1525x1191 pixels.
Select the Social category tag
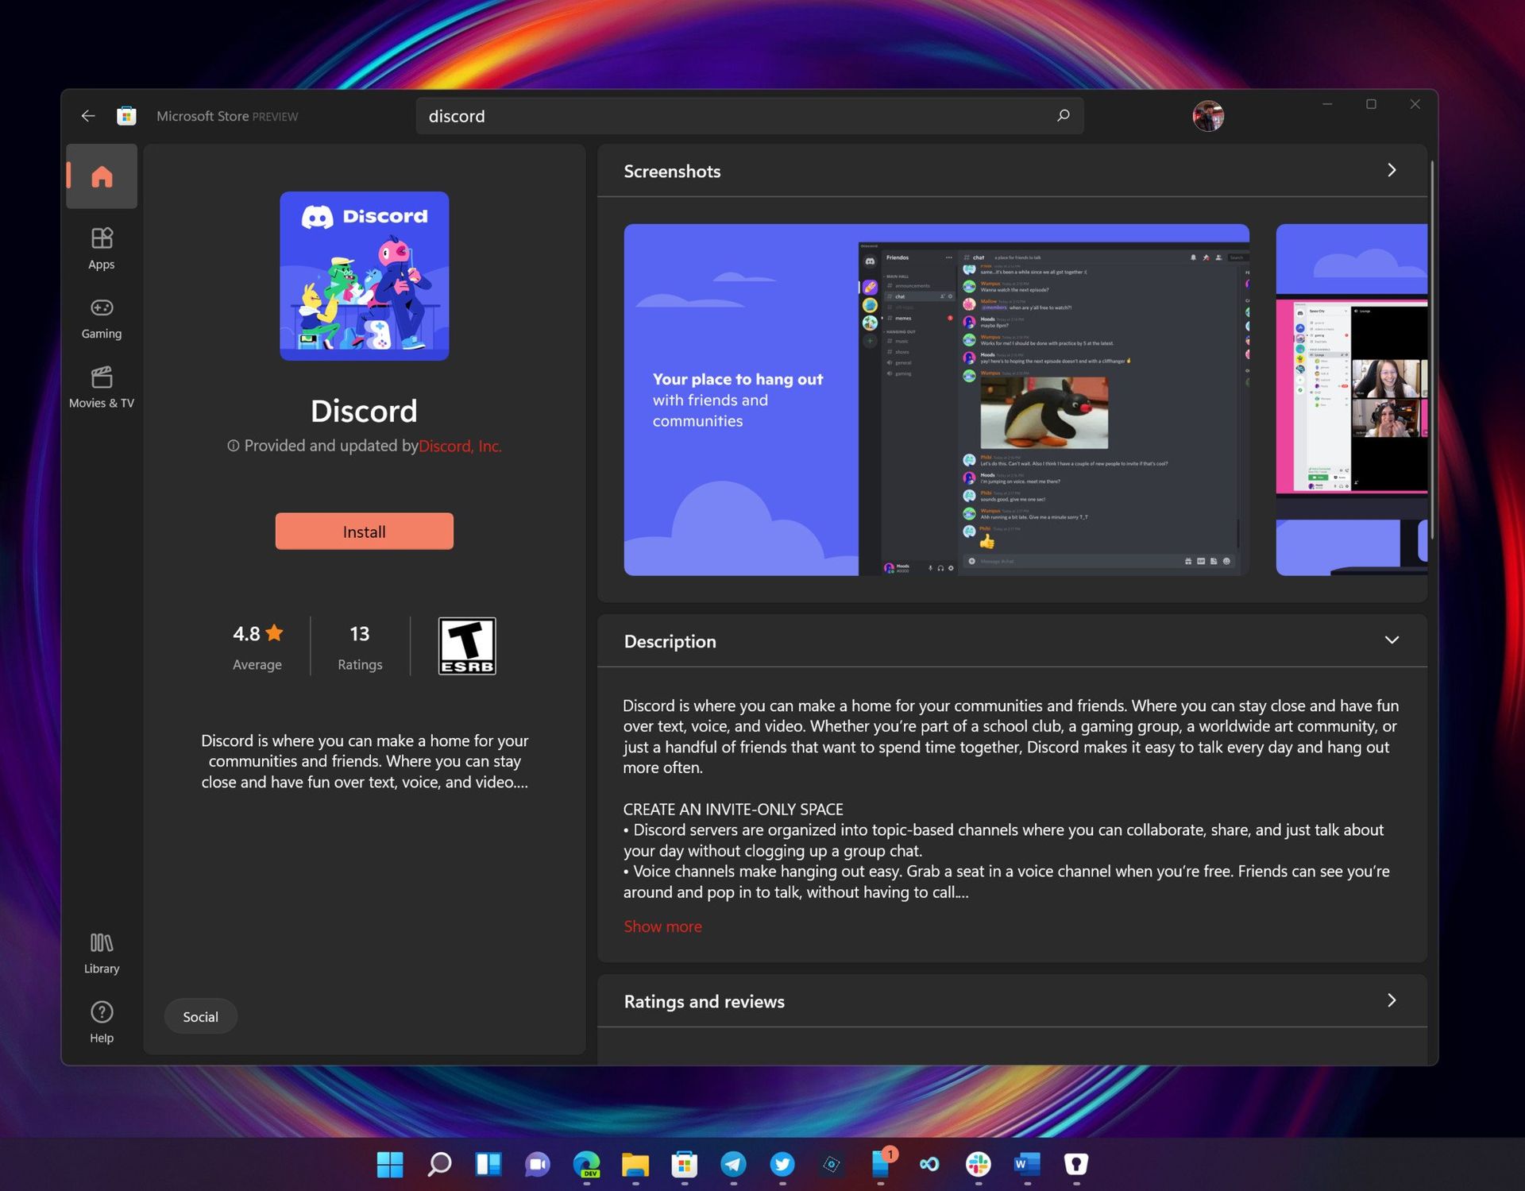pos(200,1016)
